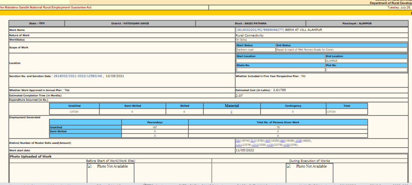This screenshot has width=412, height=185.
Task: Click the End Status field about Mitti Murram Roads
Action: [x=341, y=50]
